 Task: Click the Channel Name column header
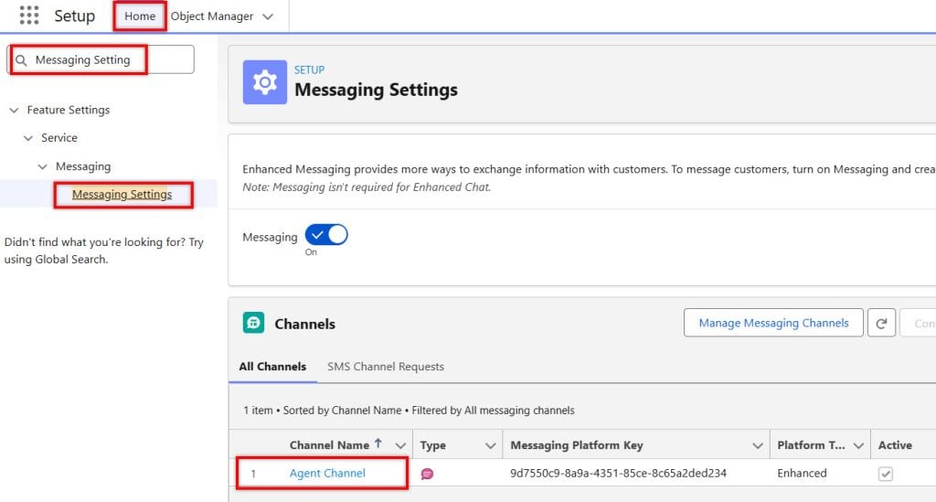pos(329,445)
